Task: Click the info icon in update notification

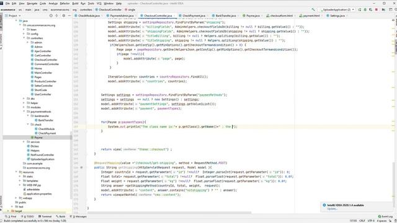Action: point(324,205)
